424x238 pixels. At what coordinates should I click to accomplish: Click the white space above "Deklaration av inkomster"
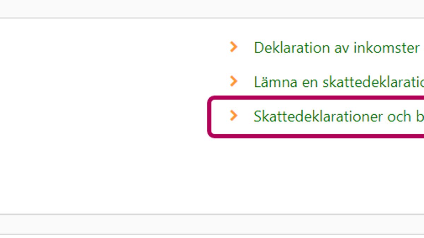tap(318, 28)
